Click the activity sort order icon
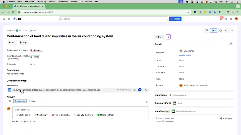Viewport: 241px width, 135px height. (x=147, y=102)
